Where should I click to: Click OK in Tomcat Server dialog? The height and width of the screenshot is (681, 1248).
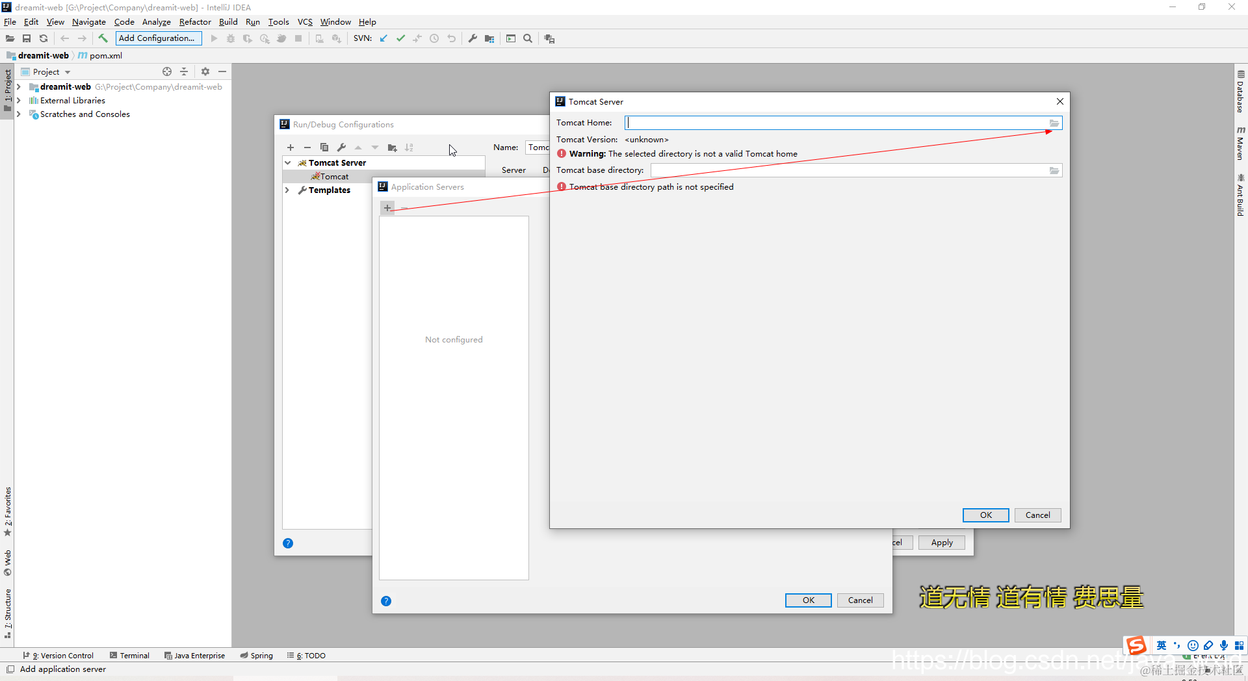(986, 515)
